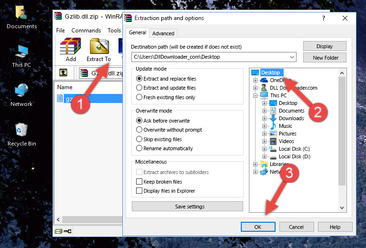Select the Network desktop icon

(21, 95)
